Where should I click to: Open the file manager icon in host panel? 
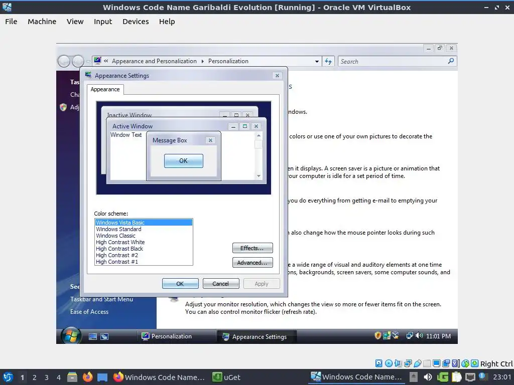coord(72,377)
